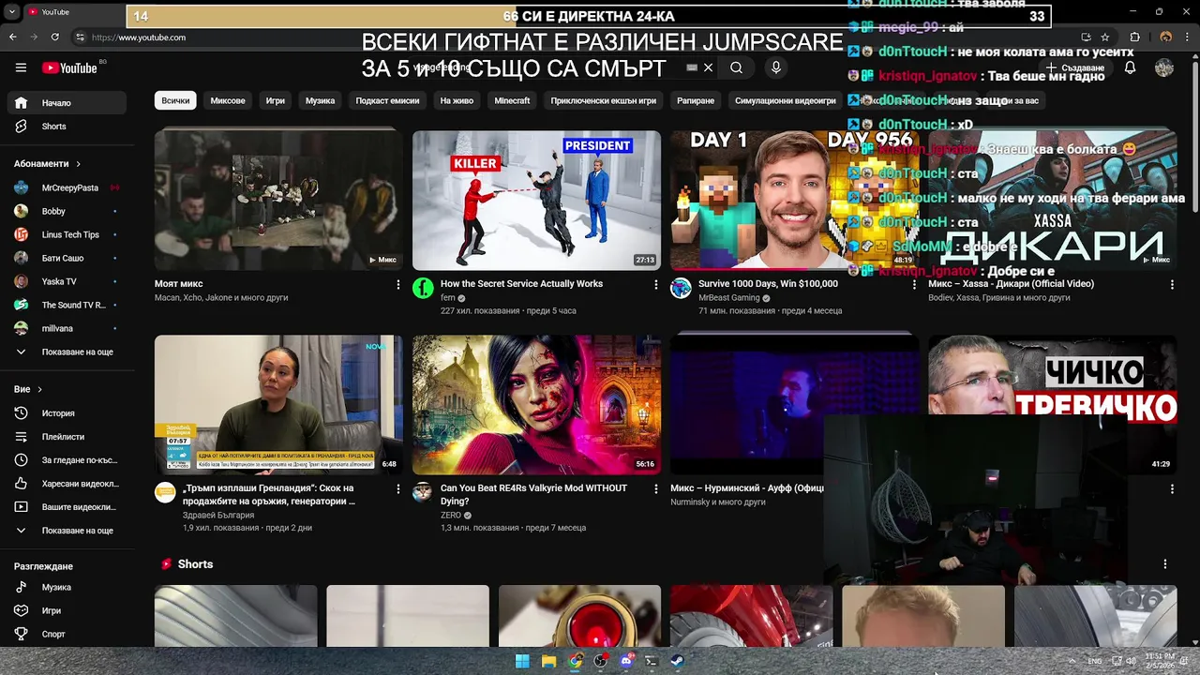Select the Приключенски екшън игри chip
The image size is (1200, 675).
[x=604, y=100]
